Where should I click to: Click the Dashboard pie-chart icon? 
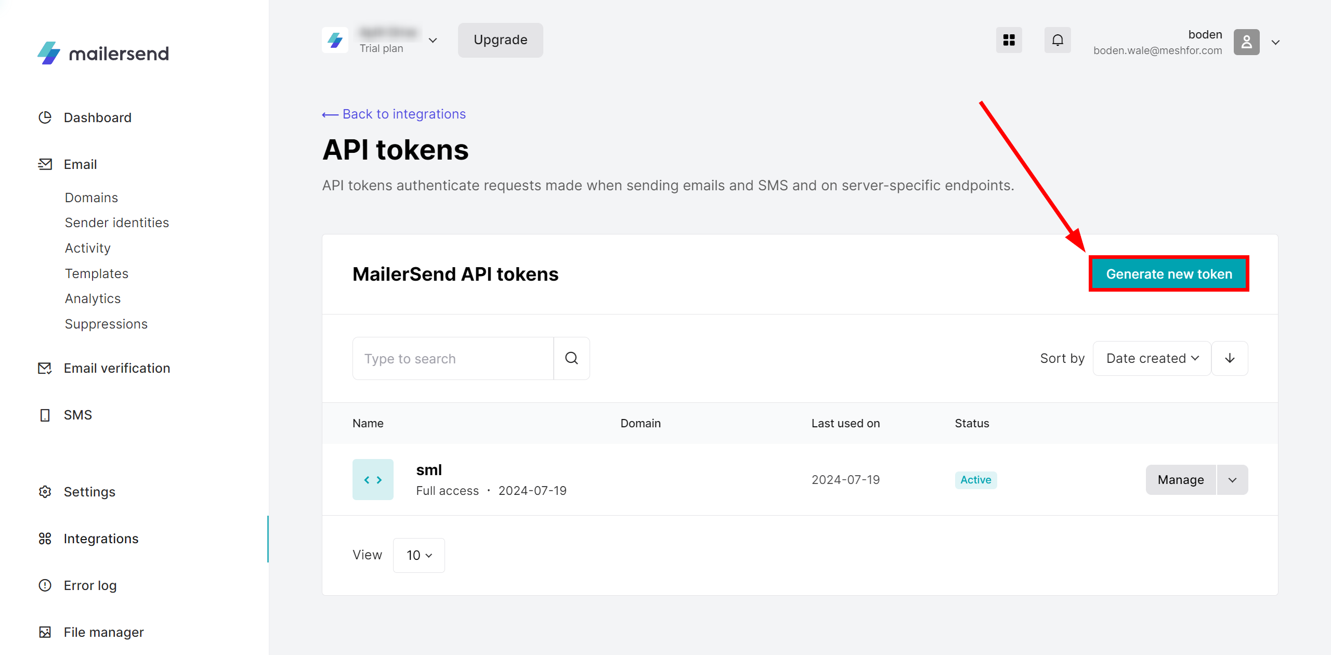pos(45,117)
